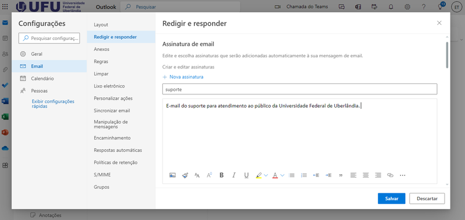Open Personalizar ações section
This screenshot has width=465, height=220.
point(121,98)
